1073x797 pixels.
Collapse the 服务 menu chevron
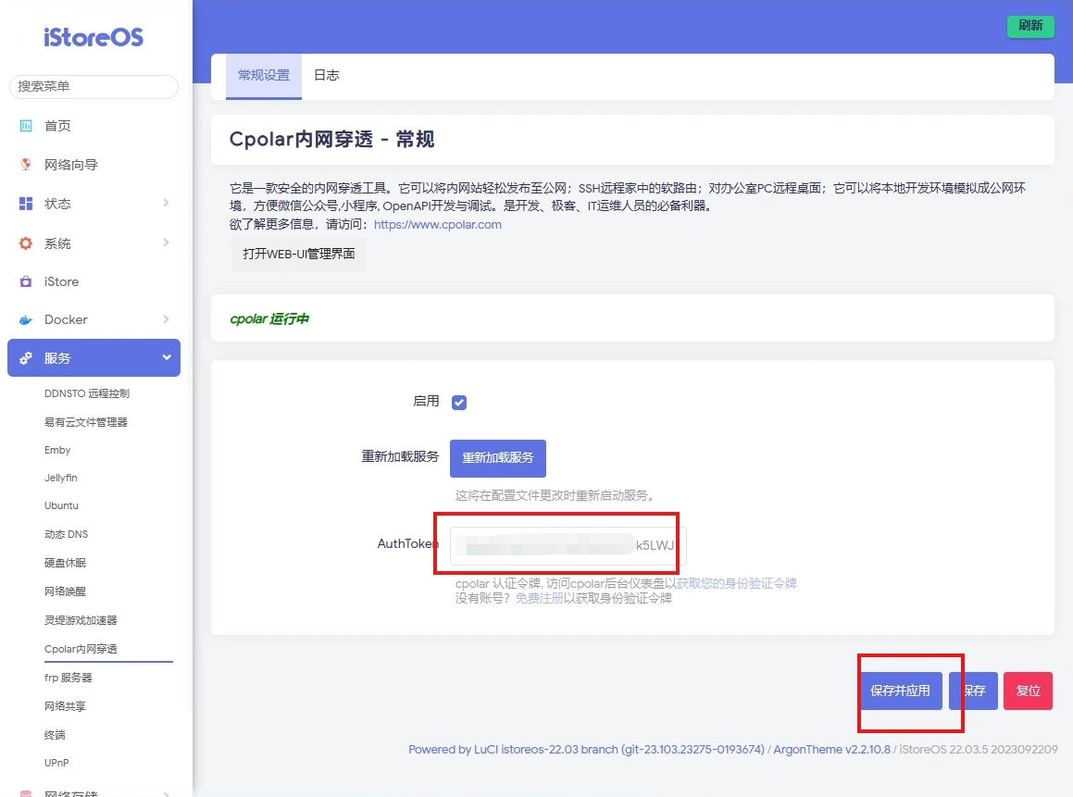click(167, 358)
